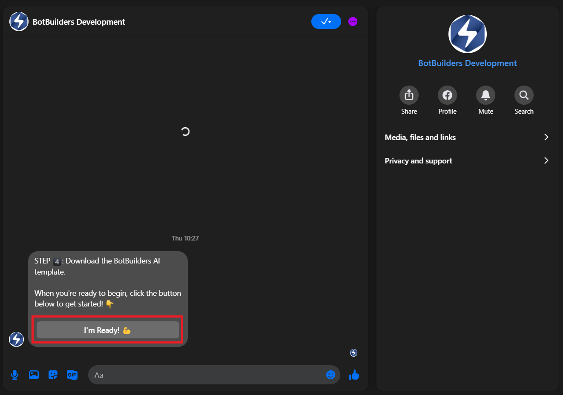Click the chevron next to Media, files and links
The image size is (563, 395).
pyautogui.click(x=546, y=137)
